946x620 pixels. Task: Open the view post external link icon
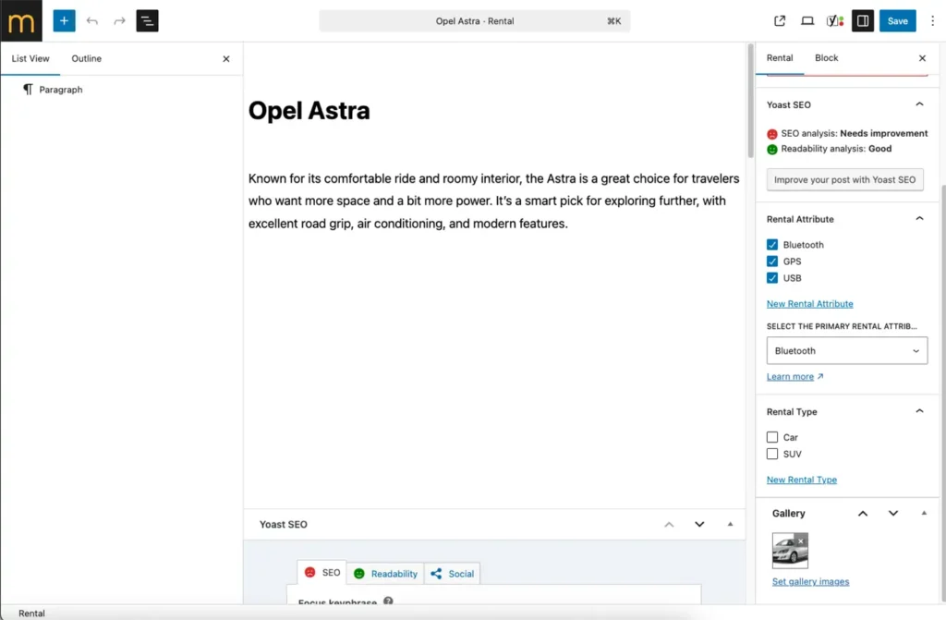pyautogui.click(x=780, y=20)
